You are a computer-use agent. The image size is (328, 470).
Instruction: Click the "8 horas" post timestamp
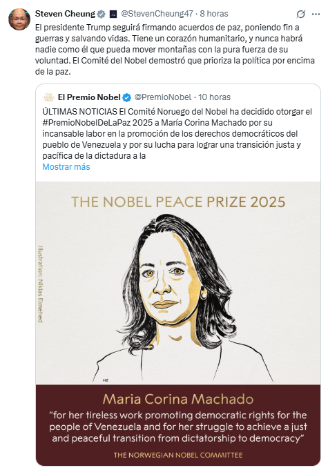214,14
